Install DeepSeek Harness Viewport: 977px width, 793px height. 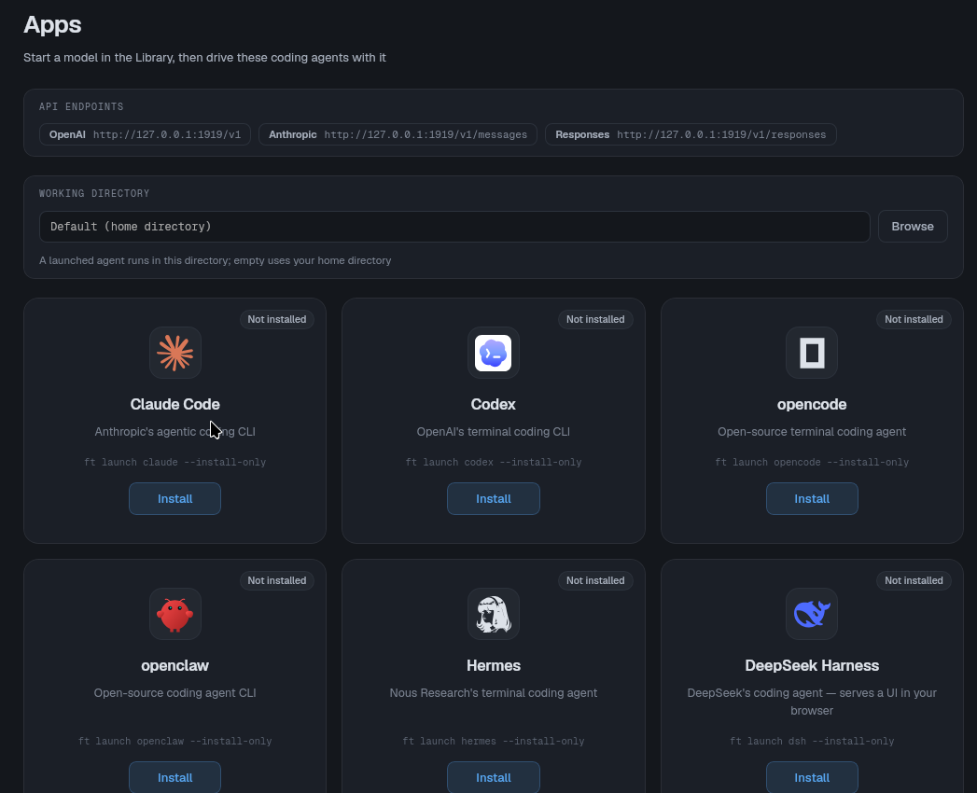click(811, 777)
